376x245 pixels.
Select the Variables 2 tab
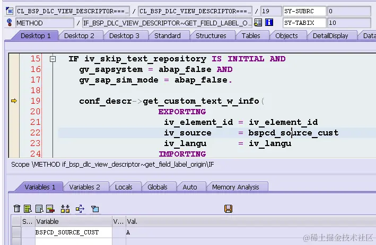coord(84,187)
